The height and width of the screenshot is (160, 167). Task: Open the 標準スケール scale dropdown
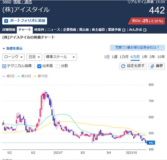(x=60, y=57)
